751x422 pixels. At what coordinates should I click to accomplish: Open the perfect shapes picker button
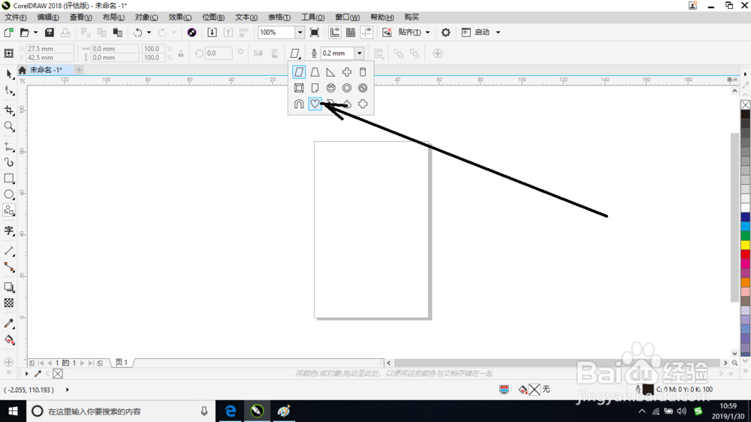tap(295, 53)
